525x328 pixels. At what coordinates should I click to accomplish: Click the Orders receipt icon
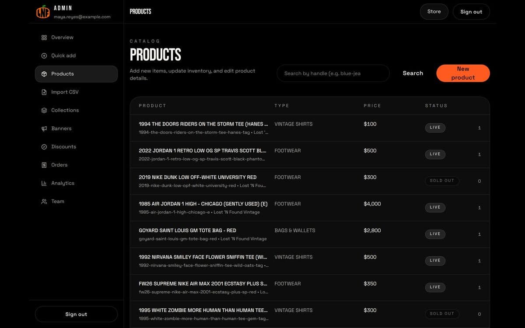[x=44, y=165]
